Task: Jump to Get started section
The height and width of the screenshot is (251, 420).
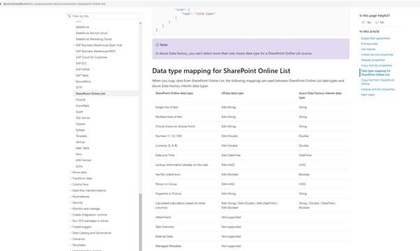Action: (x=368, y=49)
